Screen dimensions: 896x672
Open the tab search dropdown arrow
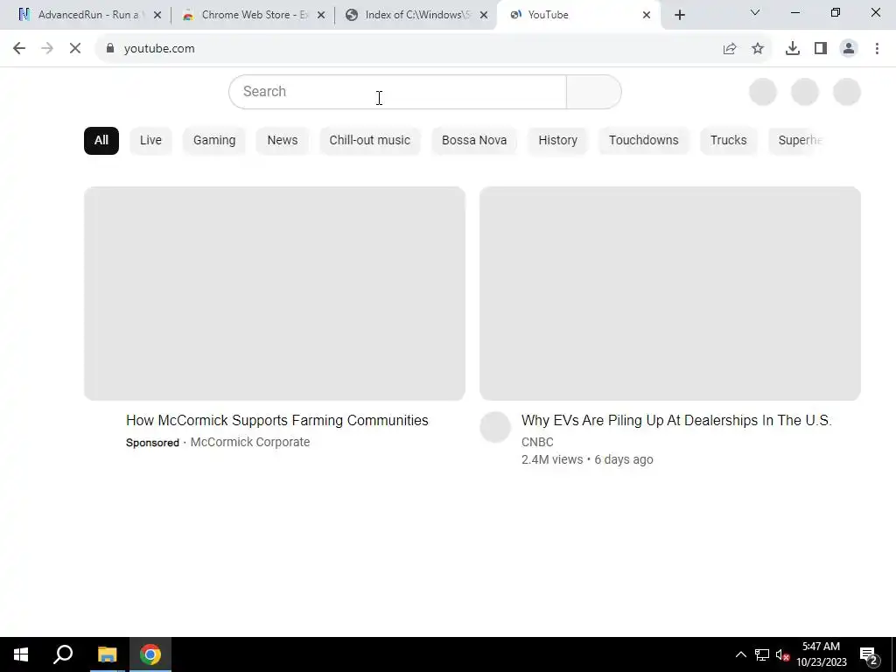click(755, 12)
